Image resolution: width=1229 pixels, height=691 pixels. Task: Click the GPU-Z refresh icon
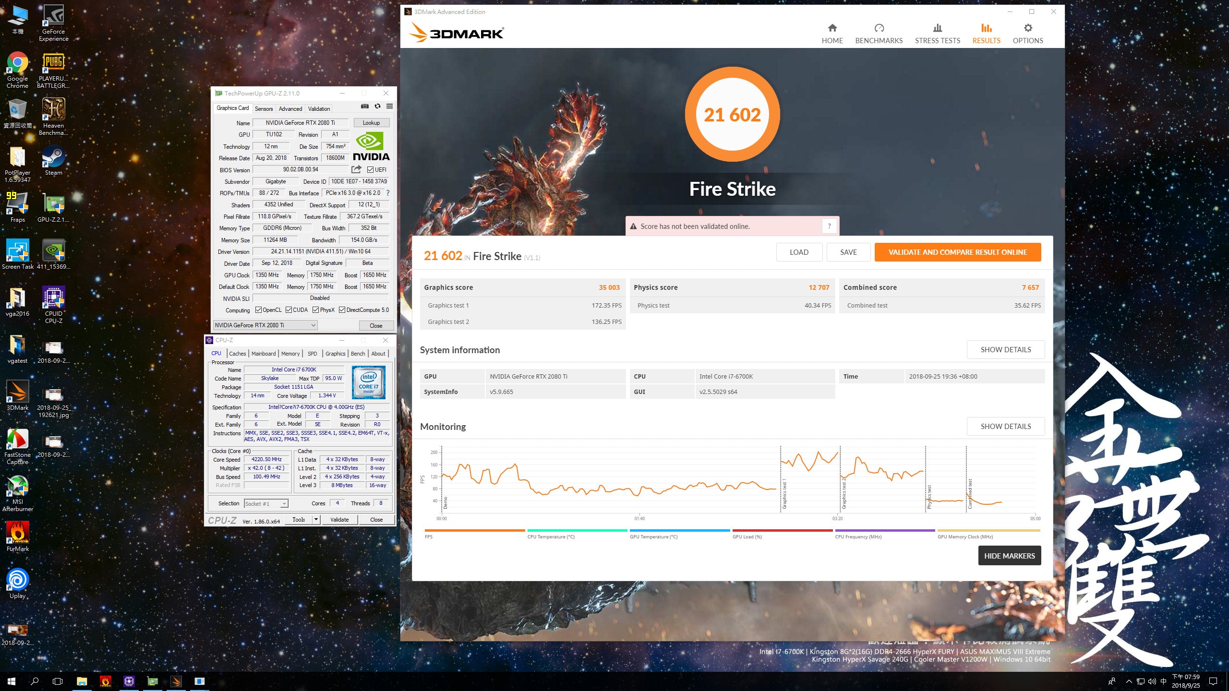(x=377, y=106)
